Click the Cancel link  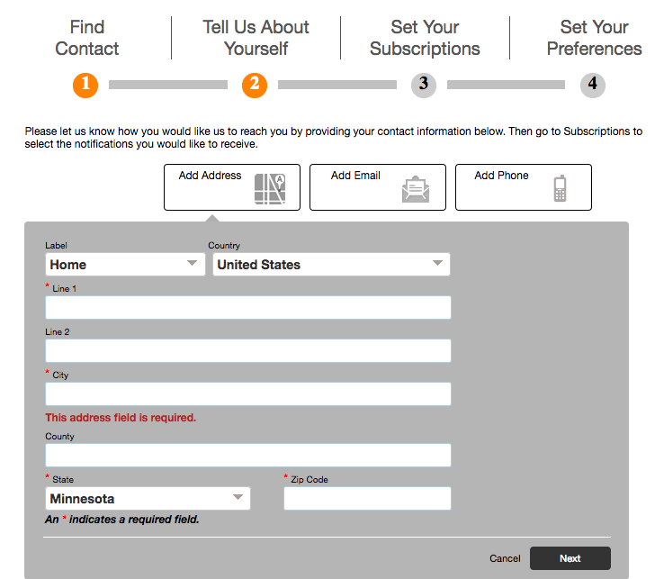505,558
